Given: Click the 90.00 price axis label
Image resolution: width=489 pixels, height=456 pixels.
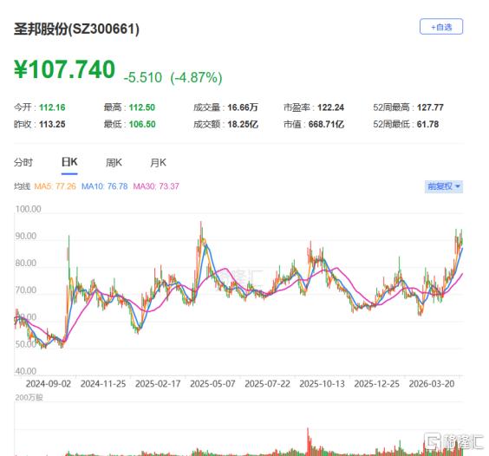Looking at the screenshot, I should (26, 236).
